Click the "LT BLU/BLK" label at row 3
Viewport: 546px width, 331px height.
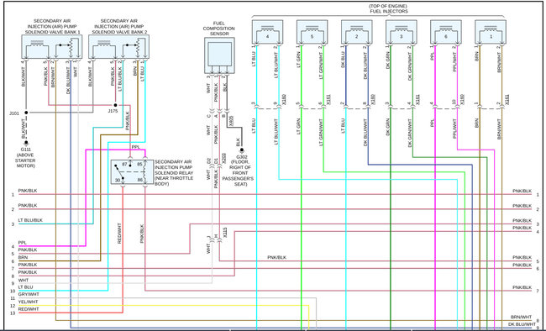click(x=30, y=220)
